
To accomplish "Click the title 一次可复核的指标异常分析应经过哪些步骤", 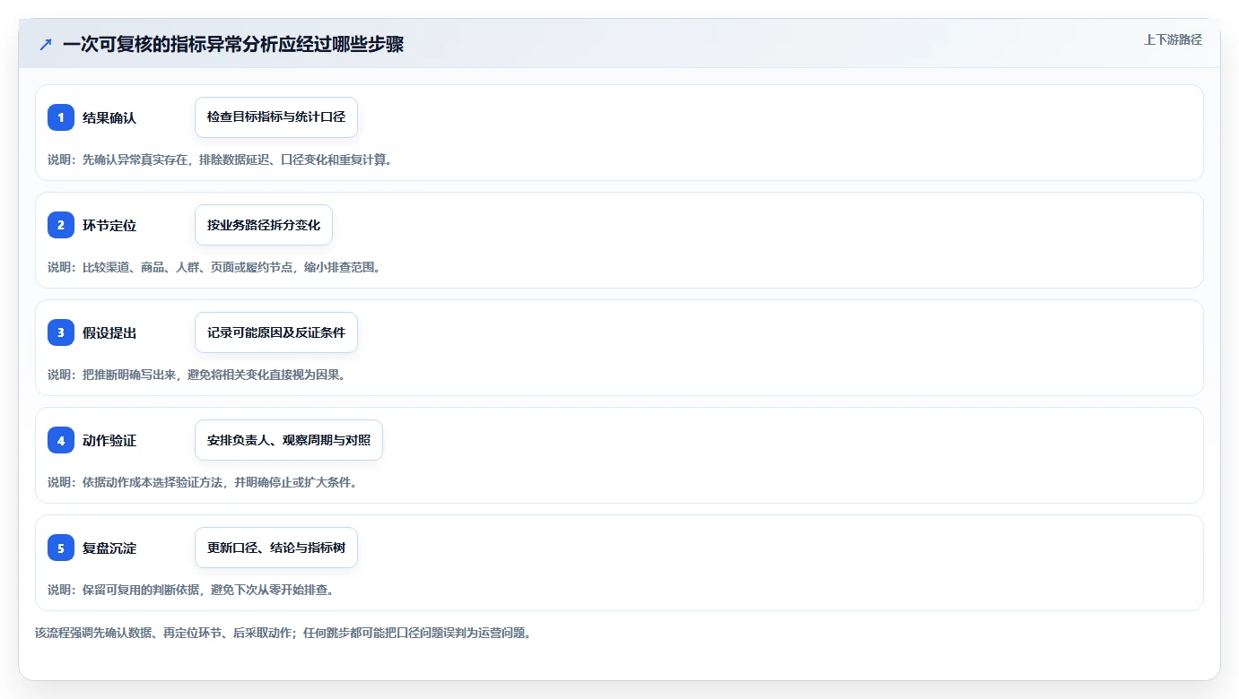I will [233, 44].
